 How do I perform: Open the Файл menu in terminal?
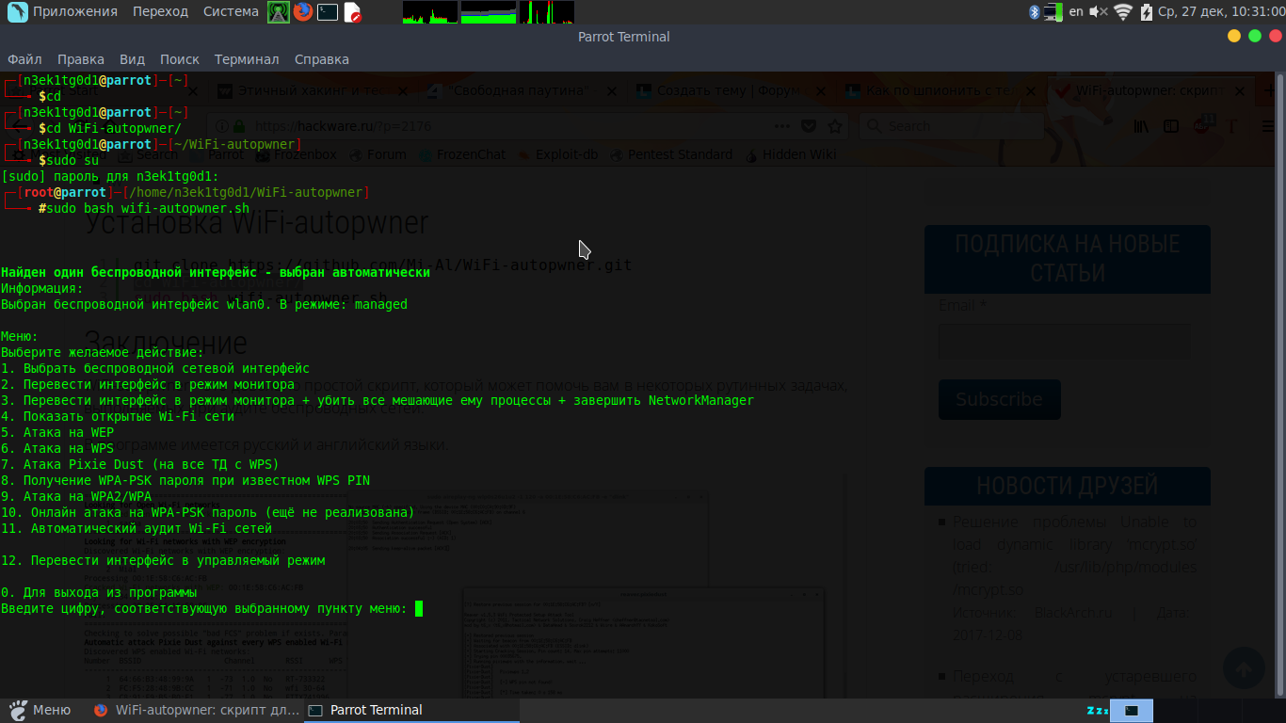point(24,59)
